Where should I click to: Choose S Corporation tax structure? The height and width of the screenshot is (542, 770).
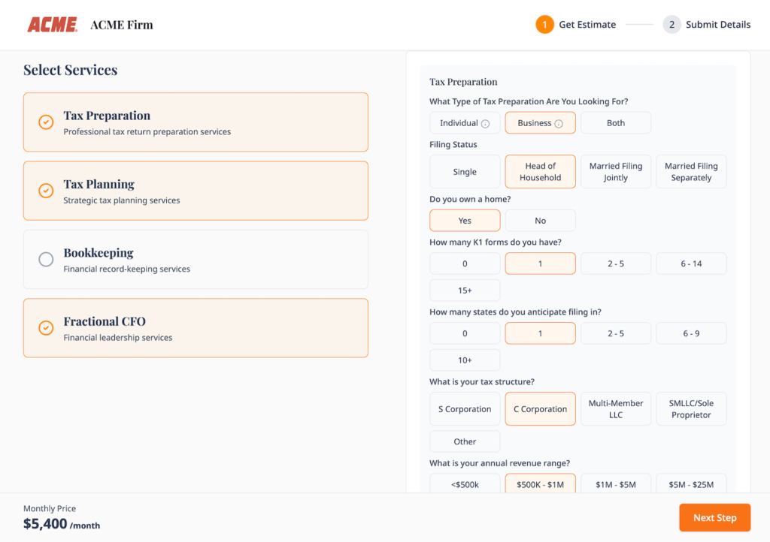tap(465, 408)
